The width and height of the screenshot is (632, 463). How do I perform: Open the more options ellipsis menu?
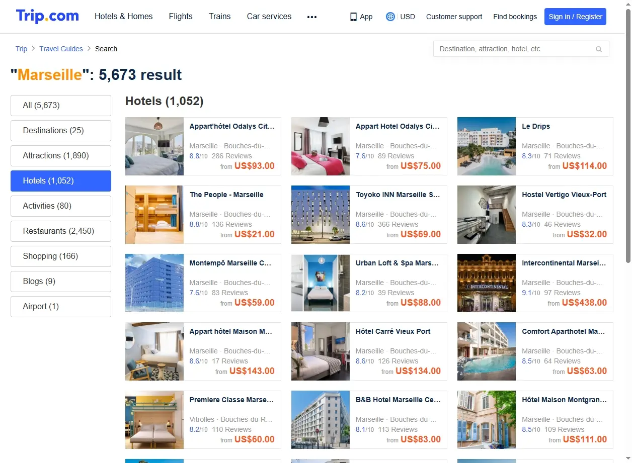312,17
